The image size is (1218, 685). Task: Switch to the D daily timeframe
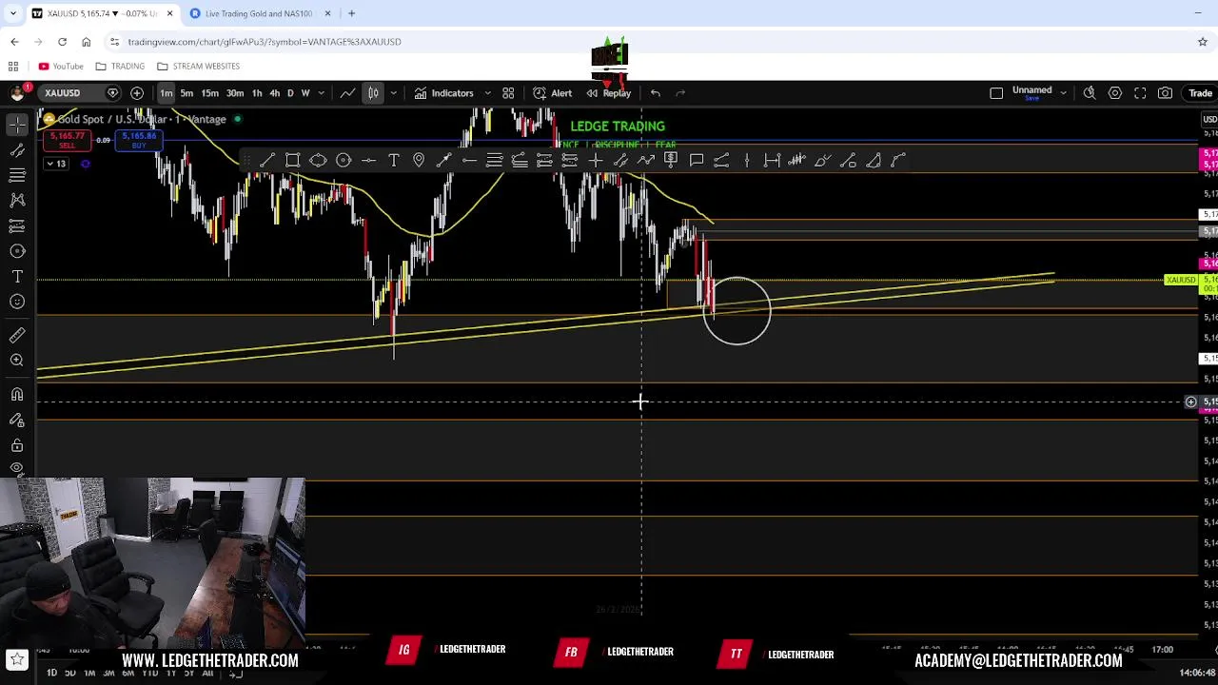290,93
